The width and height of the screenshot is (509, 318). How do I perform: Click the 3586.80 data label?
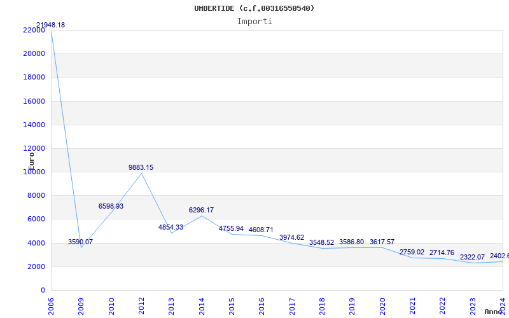click(352, 242)
